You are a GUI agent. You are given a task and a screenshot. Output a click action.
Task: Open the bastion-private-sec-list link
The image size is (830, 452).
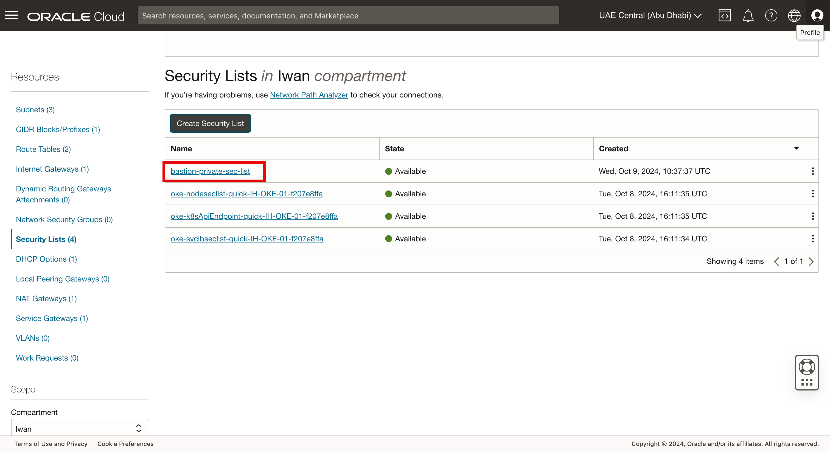click(210, 171)
